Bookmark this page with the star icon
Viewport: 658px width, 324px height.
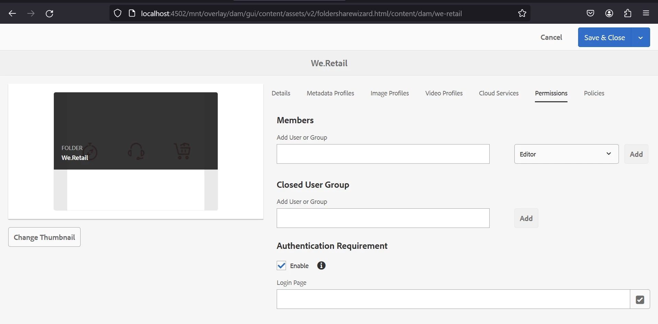coord(522,13)
